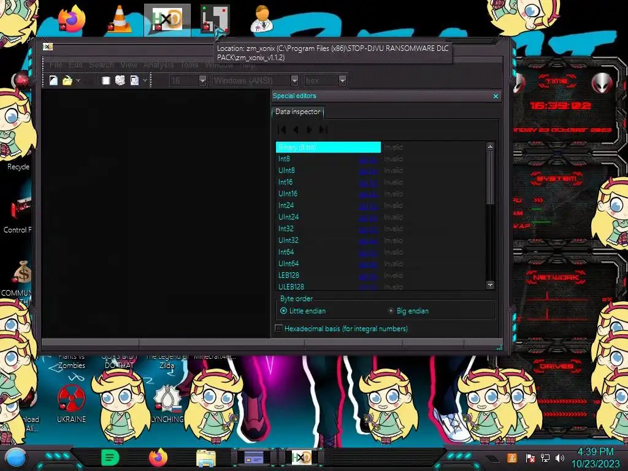628x471 pixels.
Task: Click the Open main memory chip icon
Action: (105, 80)
